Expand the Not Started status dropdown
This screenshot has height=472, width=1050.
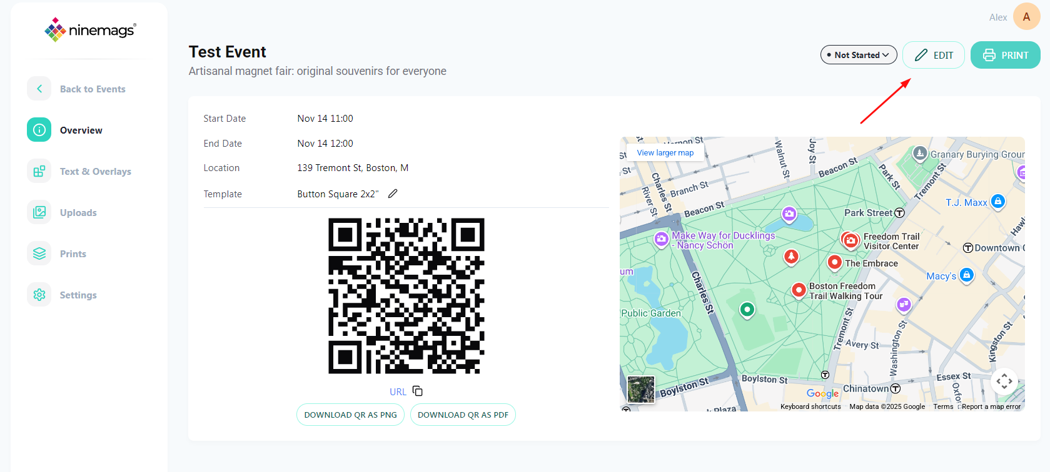[859, 55]
